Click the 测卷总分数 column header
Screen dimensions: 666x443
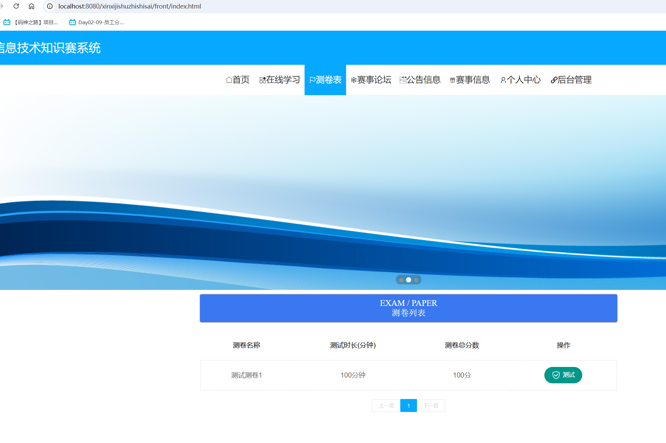pos(462,345)
